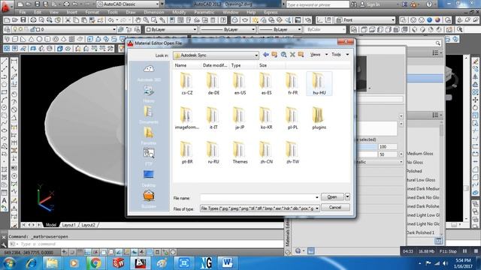The height and width of the screenshot is (270, 481).
Task: Select Buzzsaw in places sidebar
Action: [x=149, y=199]
